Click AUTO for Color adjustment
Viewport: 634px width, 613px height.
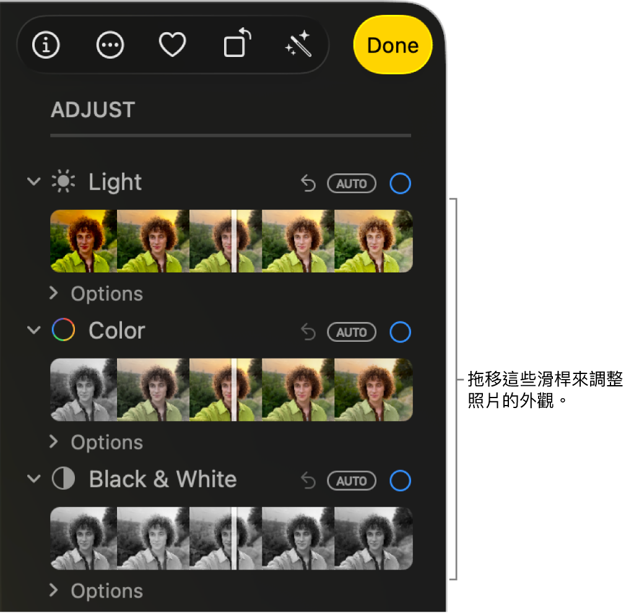point(352,332)
